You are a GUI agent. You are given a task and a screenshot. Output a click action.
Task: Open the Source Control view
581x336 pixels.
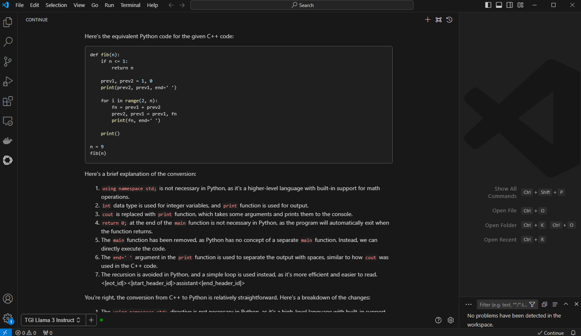coord(8,61)
